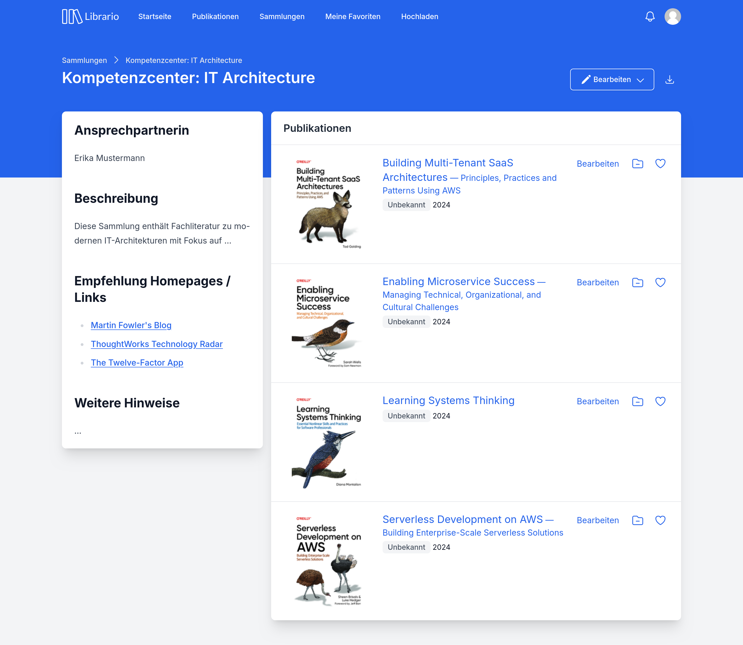Select the Sammlungen breadcrumb menu item
Screen dimensions: 743x645
pos(85,60)
